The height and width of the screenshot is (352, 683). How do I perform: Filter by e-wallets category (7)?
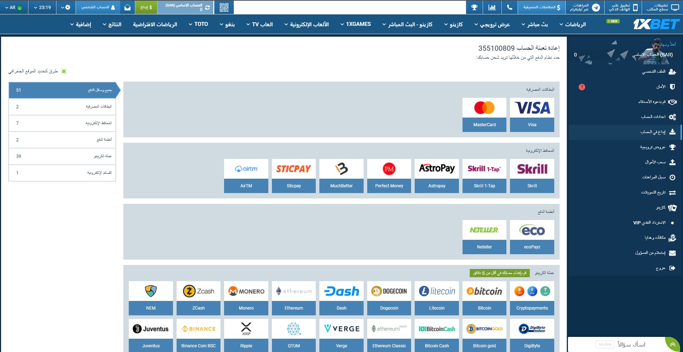click(62, 123)
